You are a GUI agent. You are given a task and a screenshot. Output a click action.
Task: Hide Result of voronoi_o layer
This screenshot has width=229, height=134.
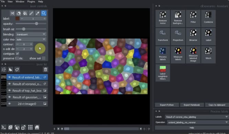[x=9, y=84]
